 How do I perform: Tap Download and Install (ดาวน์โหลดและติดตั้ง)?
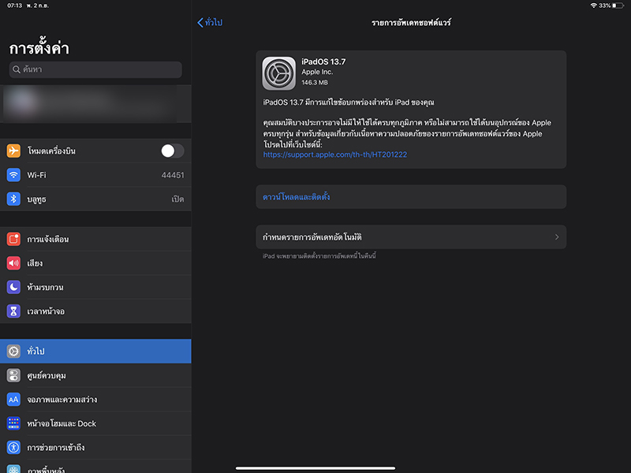297,197
